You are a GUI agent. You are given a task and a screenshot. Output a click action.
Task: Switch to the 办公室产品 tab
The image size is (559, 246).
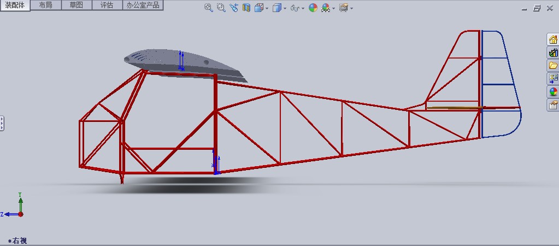[143, 5]
